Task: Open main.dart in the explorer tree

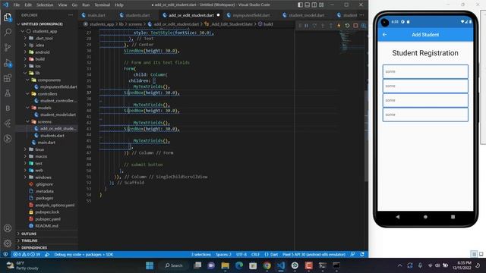Action: pos(46,143)
